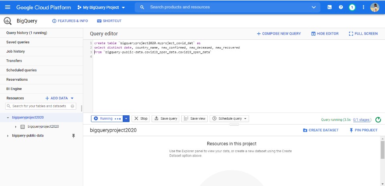
Task: Click COMPOSE NEW QUERY
Action: 279,34
